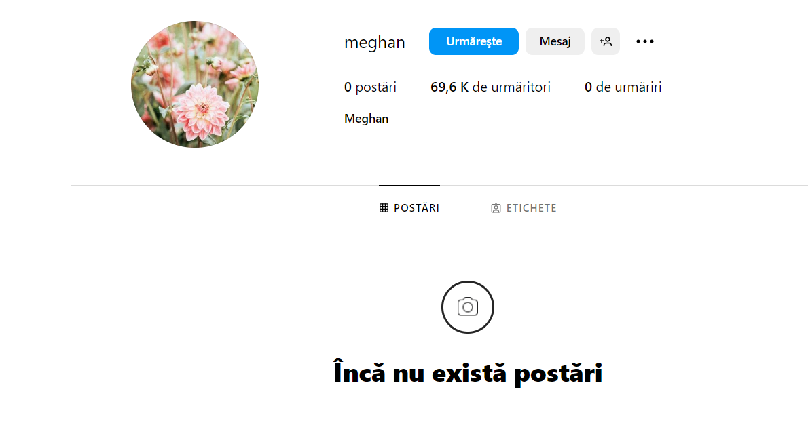Switch to the POSTĂRI tab
This screenshot has height=436, width=808.
[409, 208]
